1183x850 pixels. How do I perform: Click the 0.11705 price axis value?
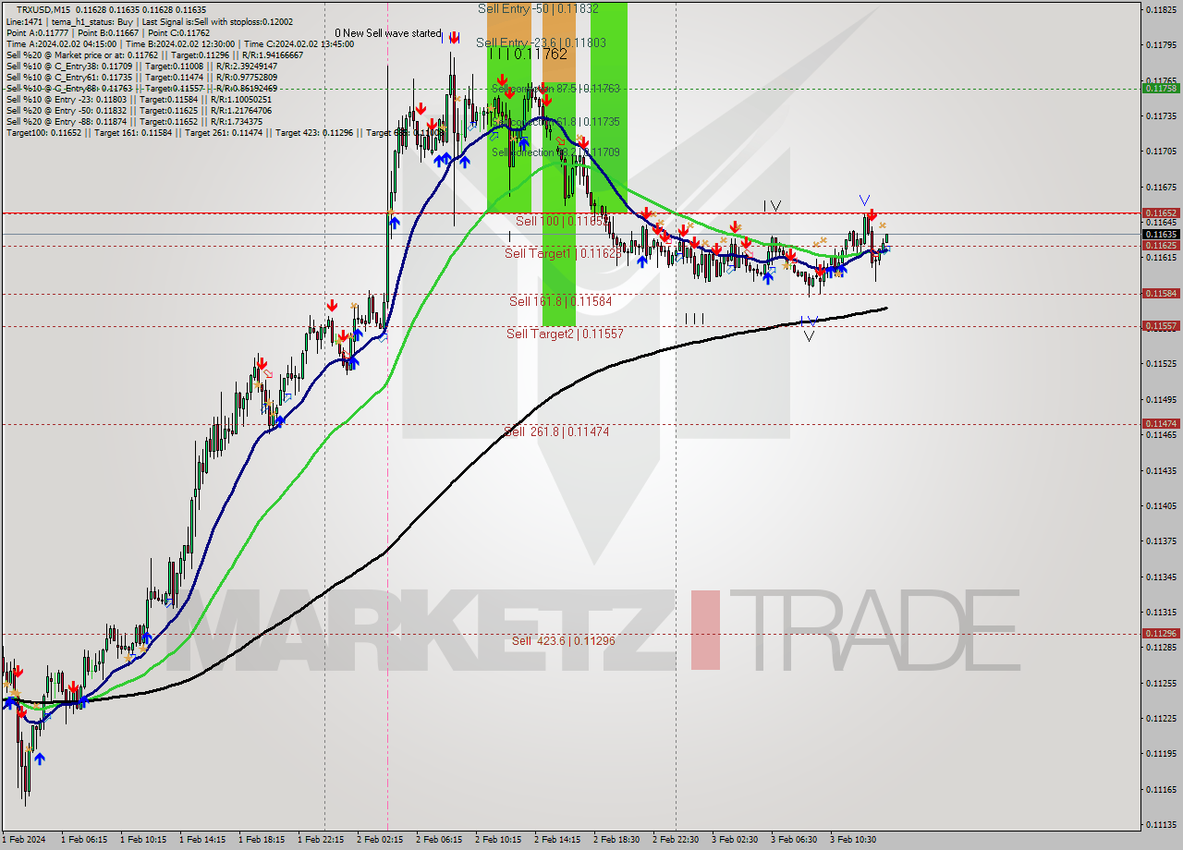click(x=1161, y=151)
